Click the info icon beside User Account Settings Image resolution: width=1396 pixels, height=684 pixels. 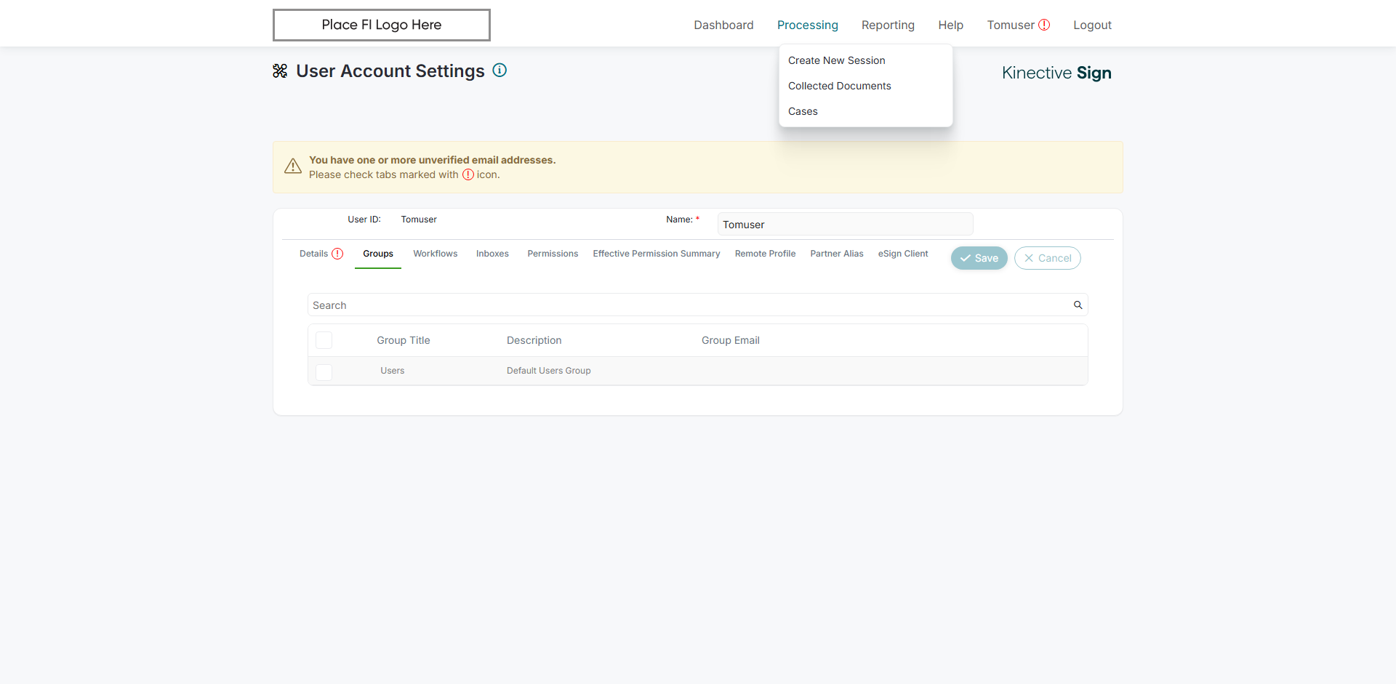point(500,71)
